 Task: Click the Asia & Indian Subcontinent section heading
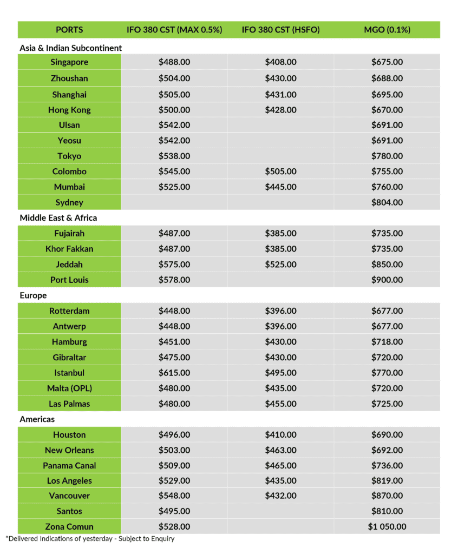coord(71,48)
